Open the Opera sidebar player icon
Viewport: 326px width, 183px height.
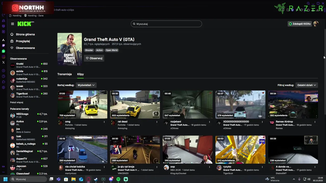coord(3,71)
